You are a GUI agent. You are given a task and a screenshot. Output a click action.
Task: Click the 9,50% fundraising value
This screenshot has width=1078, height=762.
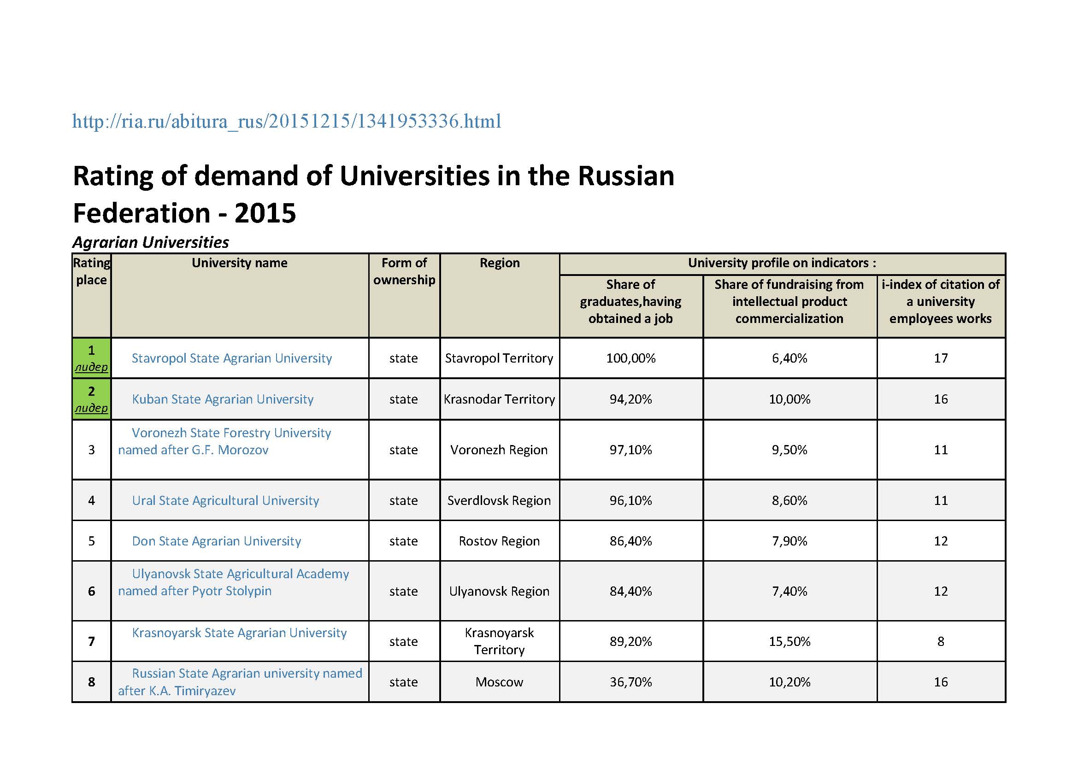click(790, 450)
